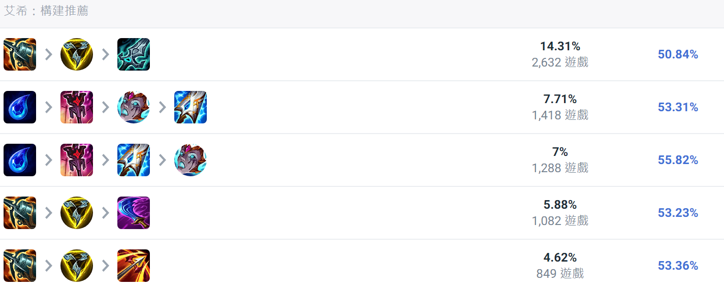Click the 849 遊戲 games count text
724x289 pixels.
pyautogui.click(x=560, y=274)
